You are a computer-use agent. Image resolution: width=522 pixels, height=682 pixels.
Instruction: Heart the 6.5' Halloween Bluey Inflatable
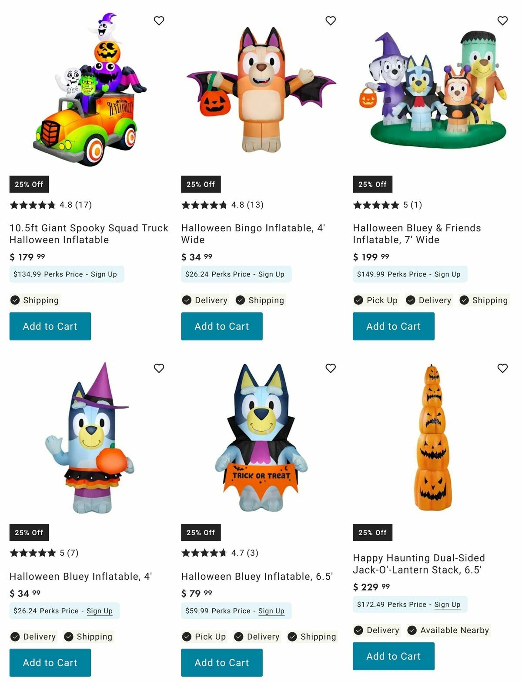click(x=331, y=368)
